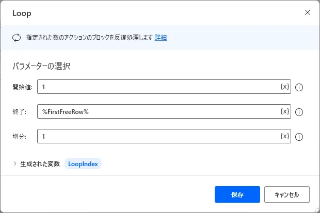Click the 増分 label text

pyautogui.click(x=19, y=137)
